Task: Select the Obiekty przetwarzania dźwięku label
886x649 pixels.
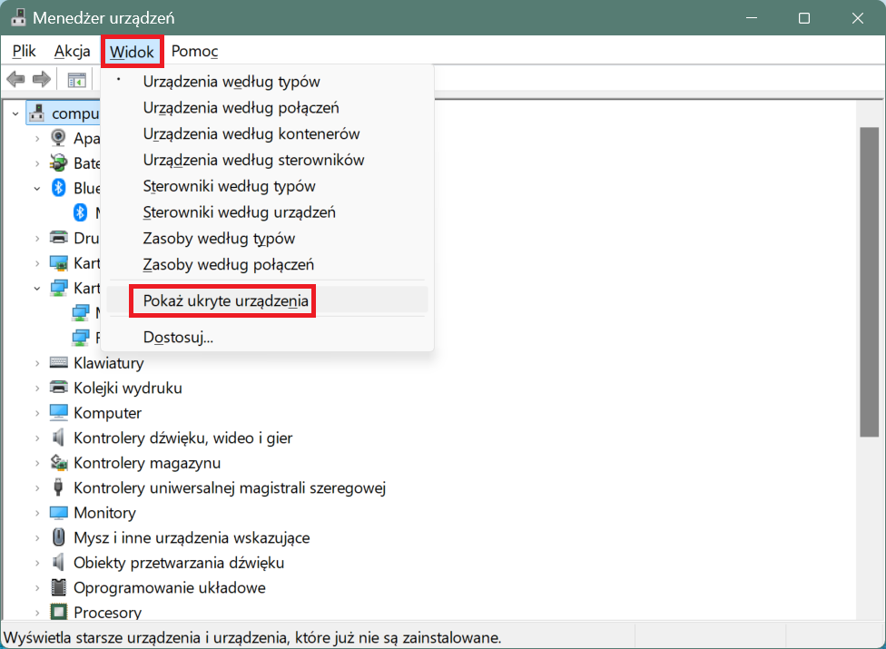Action: point(179,563)
